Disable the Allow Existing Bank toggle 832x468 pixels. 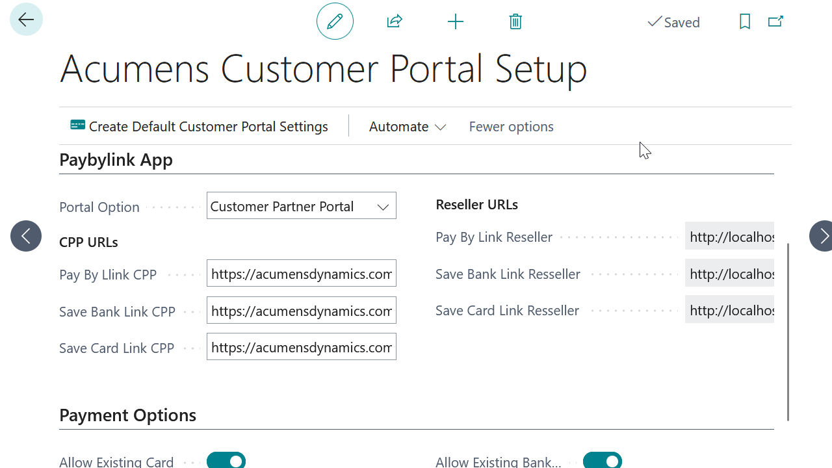click(602, 460)
